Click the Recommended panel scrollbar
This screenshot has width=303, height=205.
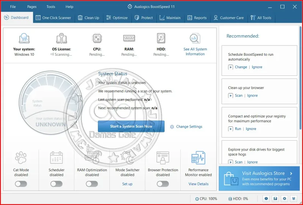point(300,78)
